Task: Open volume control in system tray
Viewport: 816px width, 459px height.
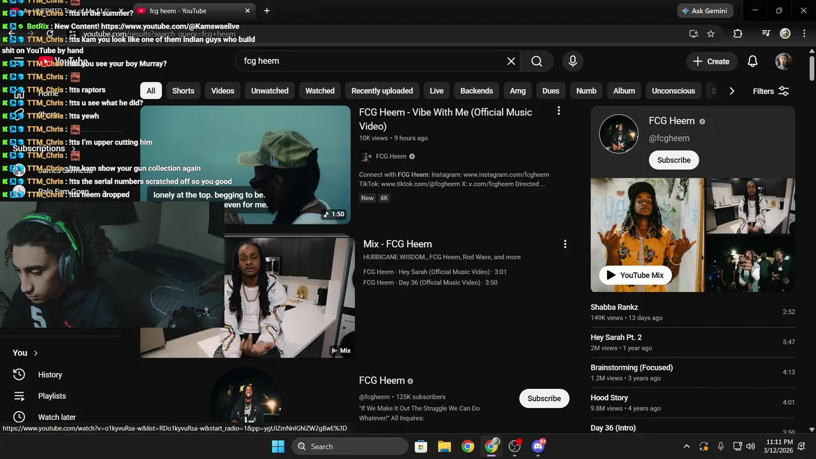Action: pos(751,446)
